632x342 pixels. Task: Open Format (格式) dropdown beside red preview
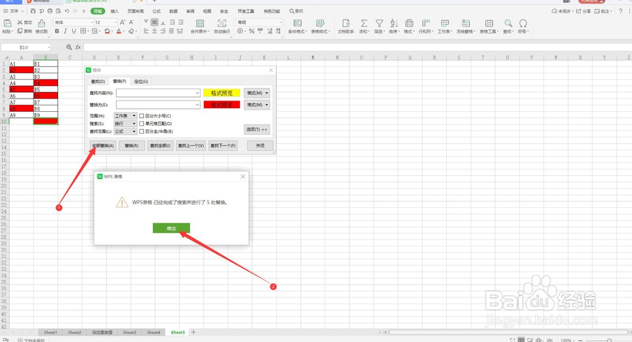coord(257,105)
